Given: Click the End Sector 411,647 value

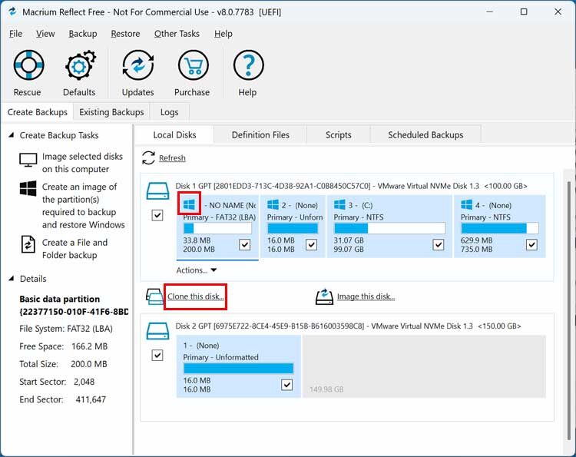Looking at the screenshot, I should click(91, 399).
